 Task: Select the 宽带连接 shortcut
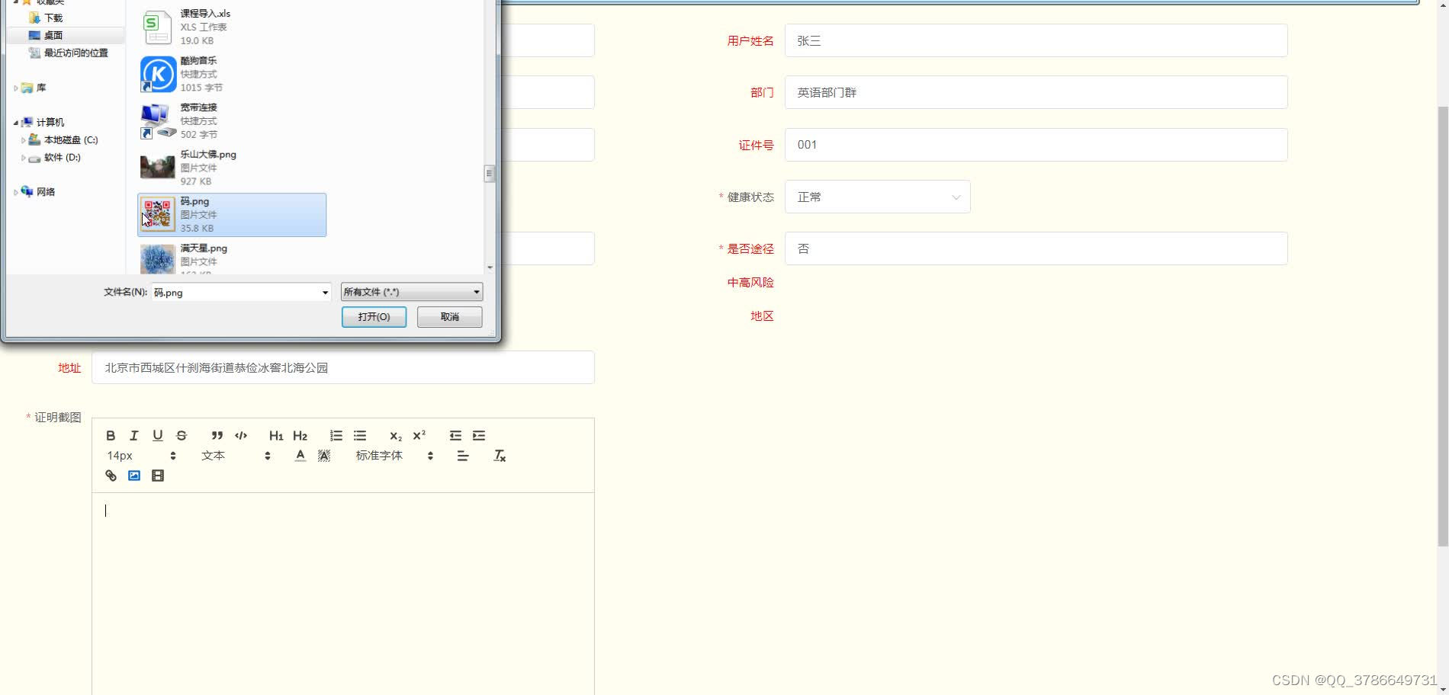pyautogui.click(x=232, y=121)
